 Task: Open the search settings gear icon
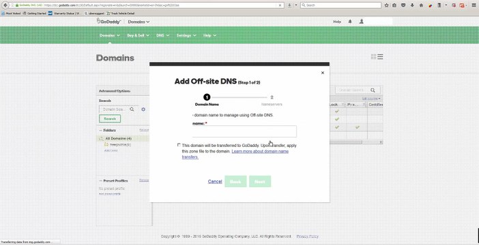click(x=143, y=109)
